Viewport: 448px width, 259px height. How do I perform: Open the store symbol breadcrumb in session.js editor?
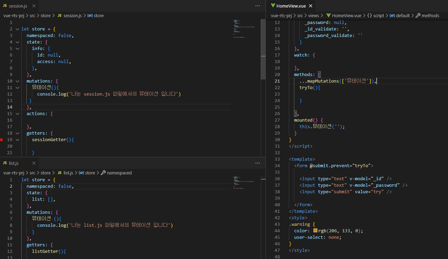(96, 15)
